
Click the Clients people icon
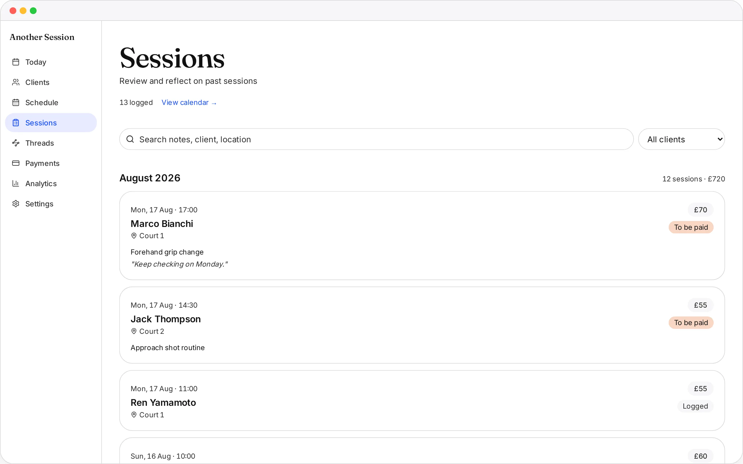click(x=16, y=82)
